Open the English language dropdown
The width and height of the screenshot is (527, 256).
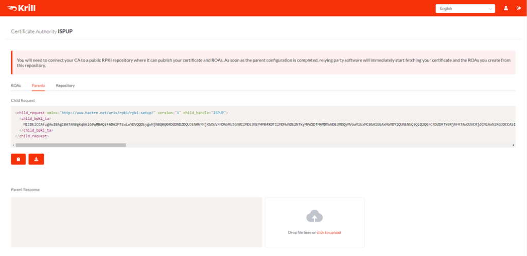pos(465,8)
